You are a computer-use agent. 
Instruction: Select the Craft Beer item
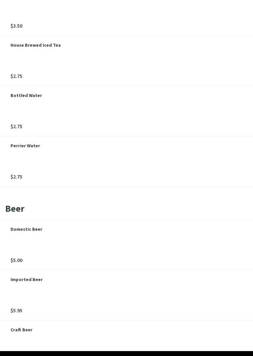pos(21,330)
